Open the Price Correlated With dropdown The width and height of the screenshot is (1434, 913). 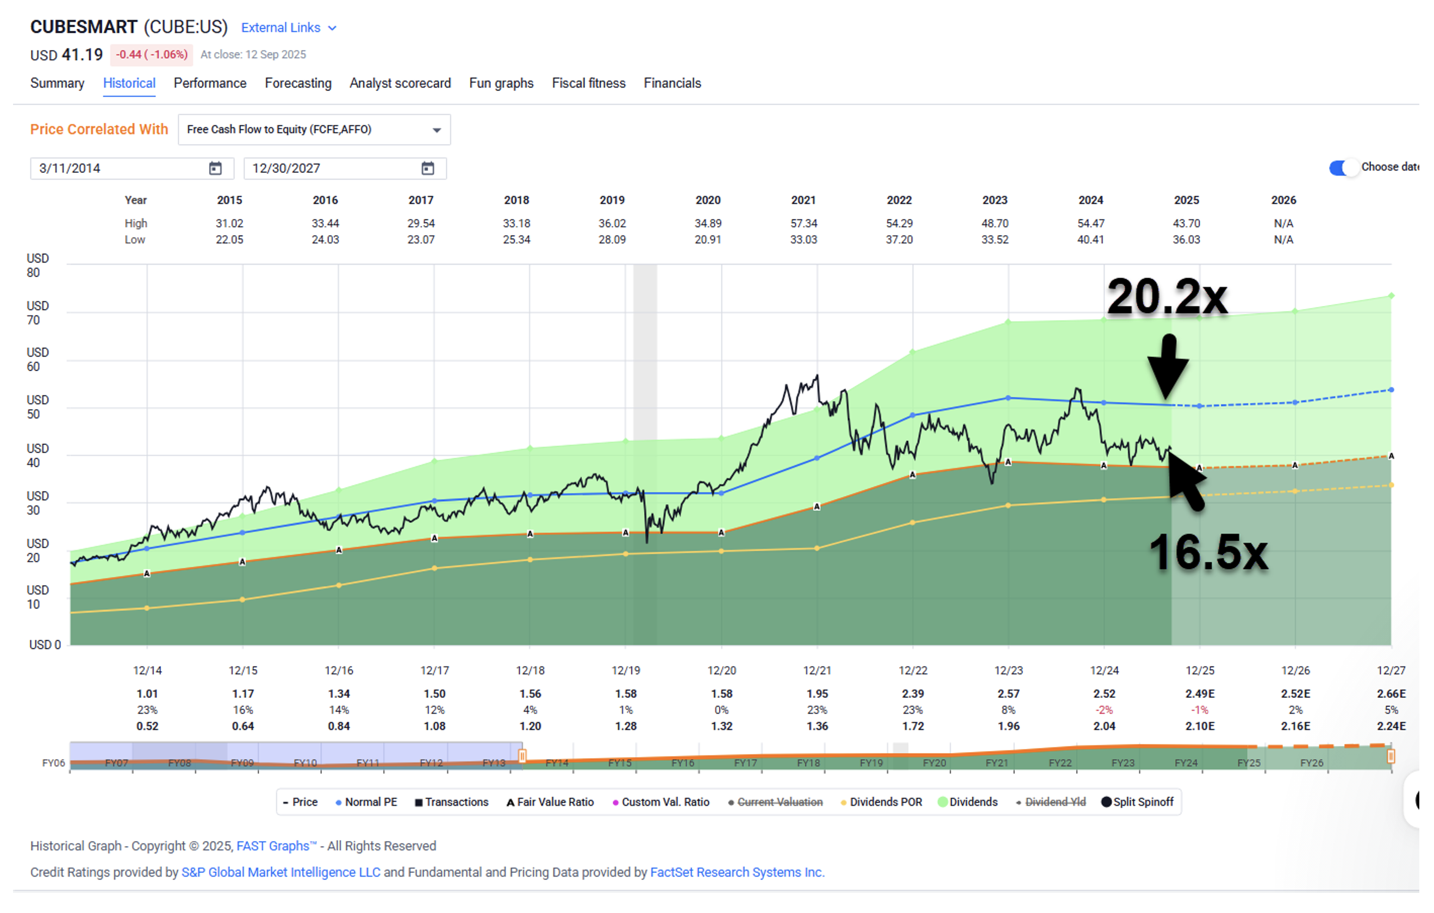point(314,130)
